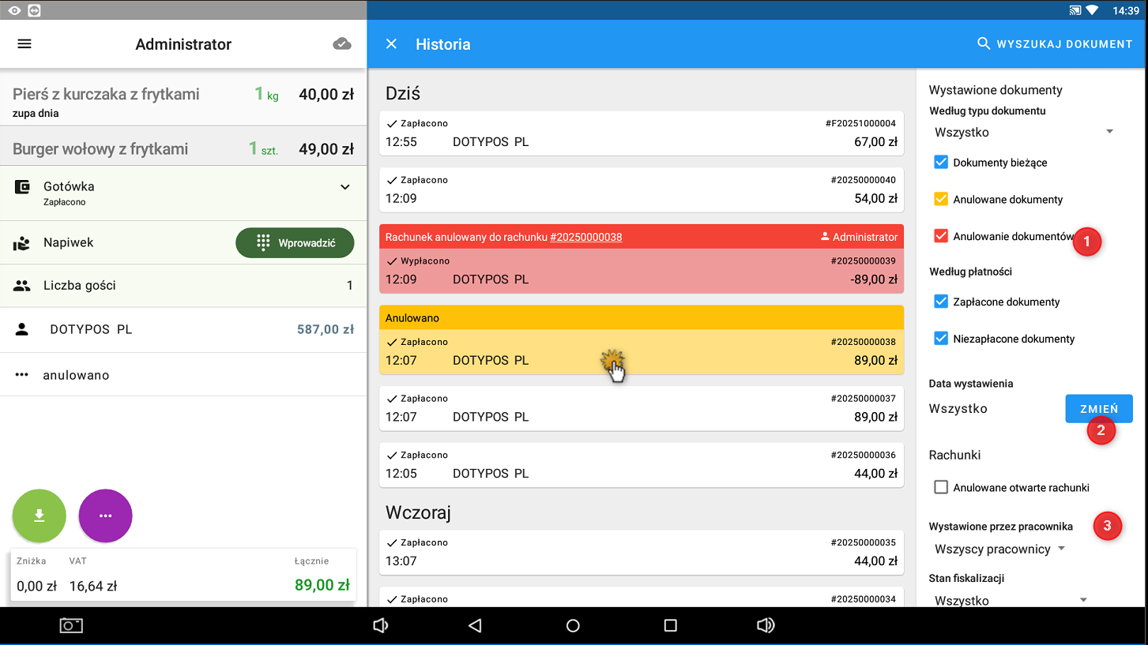Open the hamburger menu
The image size is (1148, 645).
coord(24,44)
